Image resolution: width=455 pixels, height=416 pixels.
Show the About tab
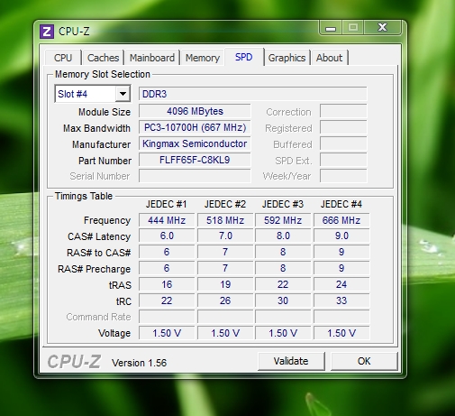(x=329, y=58)
